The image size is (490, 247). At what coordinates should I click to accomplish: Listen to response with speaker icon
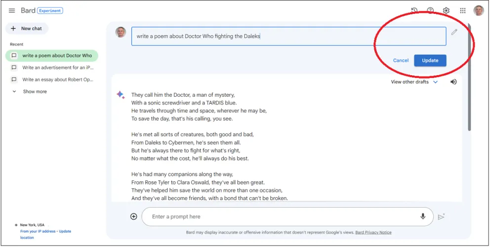pos(453,82)
